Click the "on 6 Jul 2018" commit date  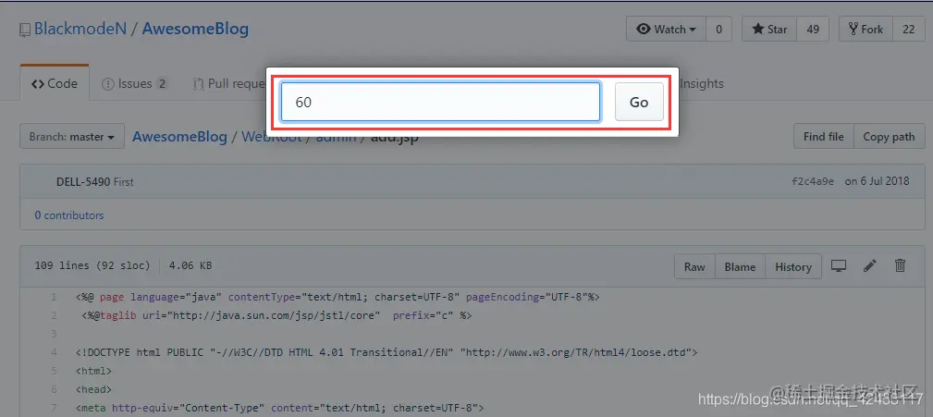(878, 181)
